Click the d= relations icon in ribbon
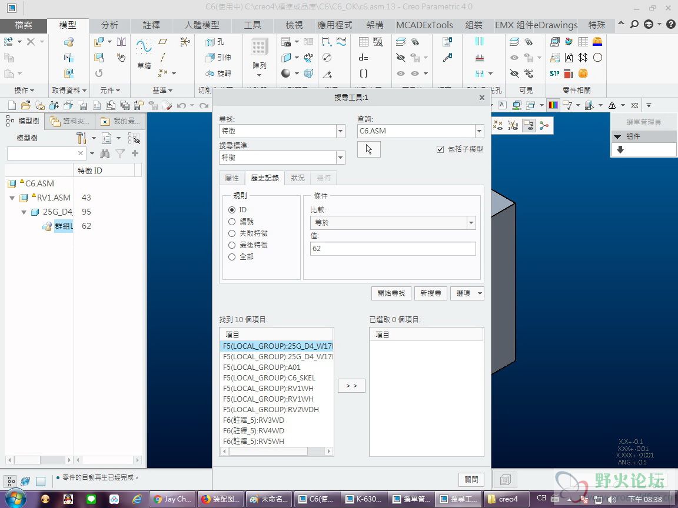678x508 pixels. click(364, 58)
